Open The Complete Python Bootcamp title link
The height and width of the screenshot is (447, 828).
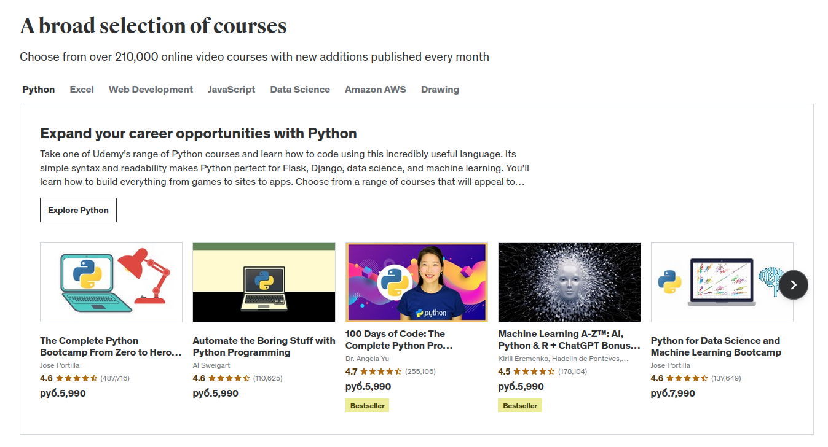[x=111, y=346]
